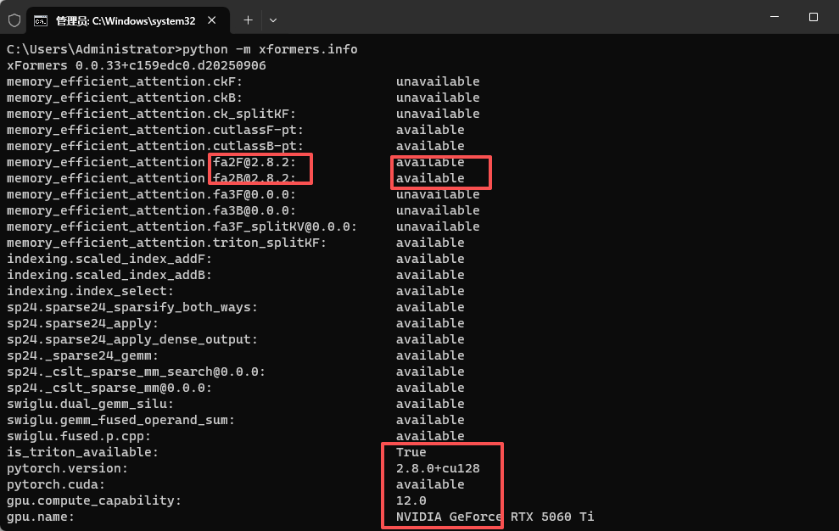The image size is (839, 531).
Task: Open a new terminal tab with plus
Action: 248,20
